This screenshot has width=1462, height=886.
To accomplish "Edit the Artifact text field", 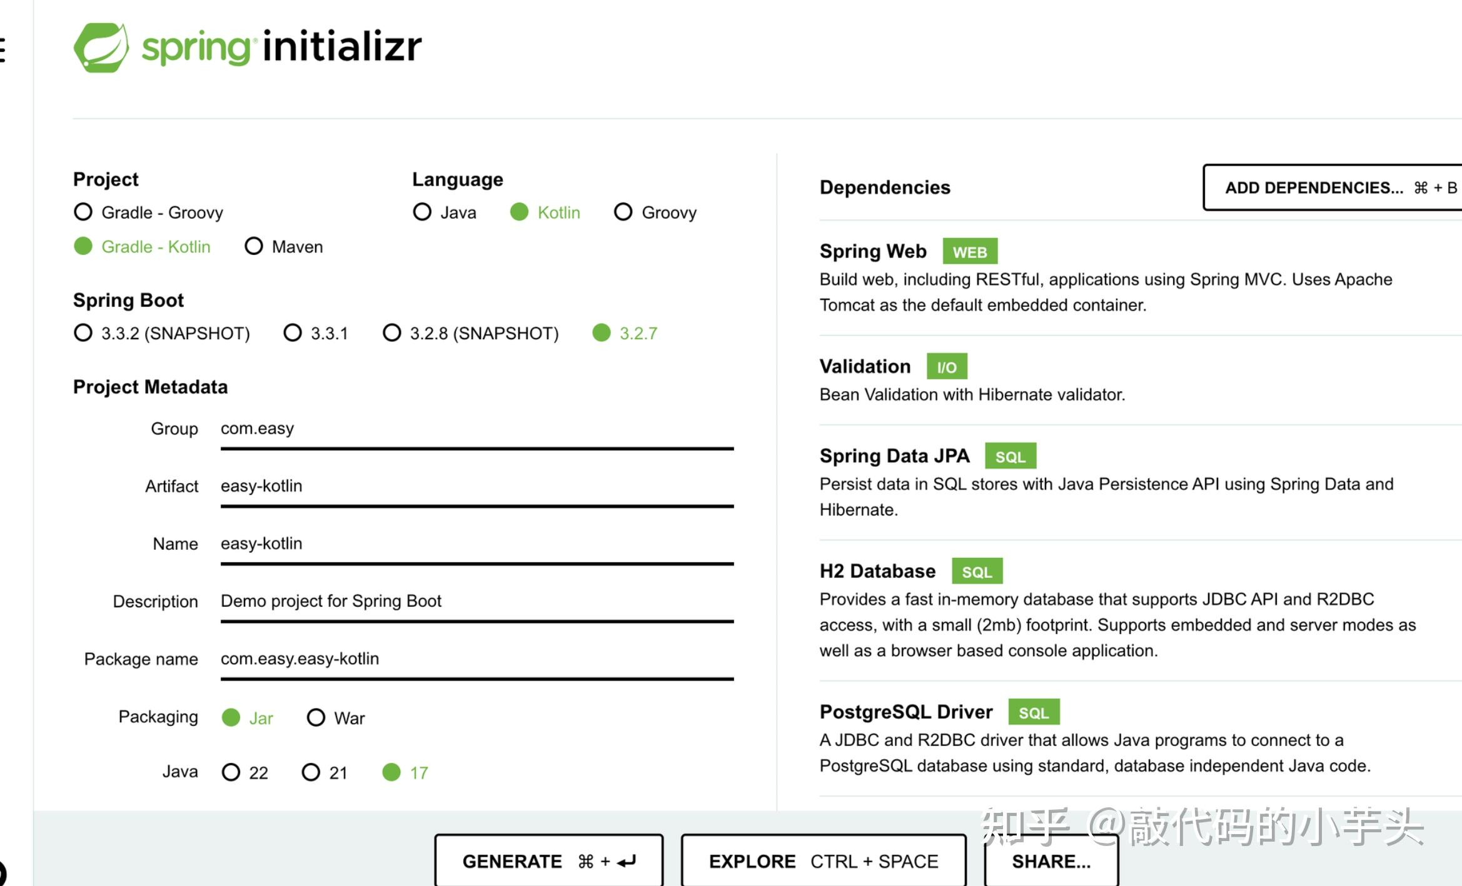I will [x=476, y=487].
